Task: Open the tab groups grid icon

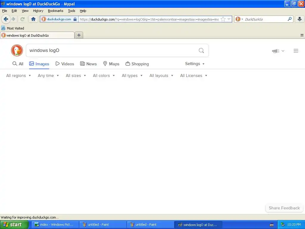Action: coord(302,35)
